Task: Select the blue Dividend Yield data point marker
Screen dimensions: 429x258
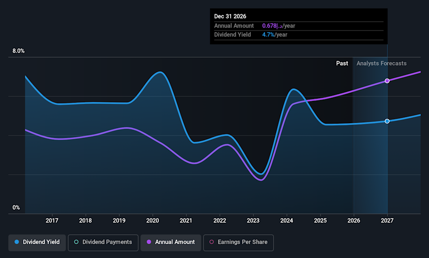Action: click(387, 121)
